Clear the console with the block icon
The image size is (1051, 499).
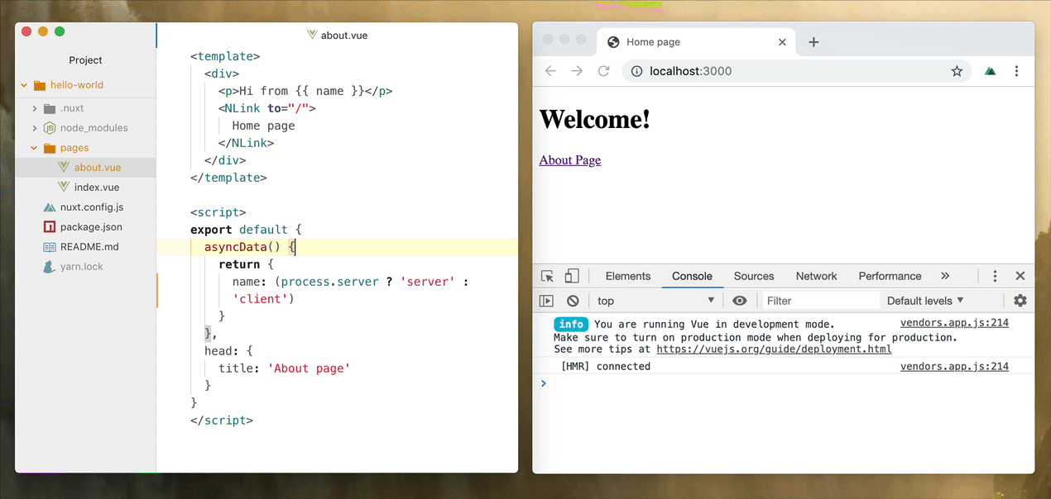click(x=573, y=301)
